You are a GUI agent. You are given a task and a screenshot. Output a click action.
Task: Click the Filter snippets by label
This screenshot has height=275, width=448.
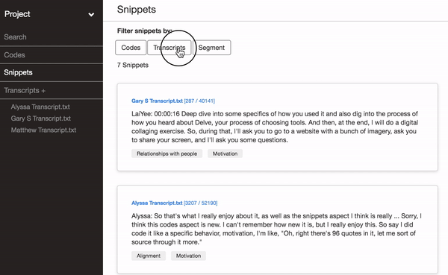pos(144,31)
